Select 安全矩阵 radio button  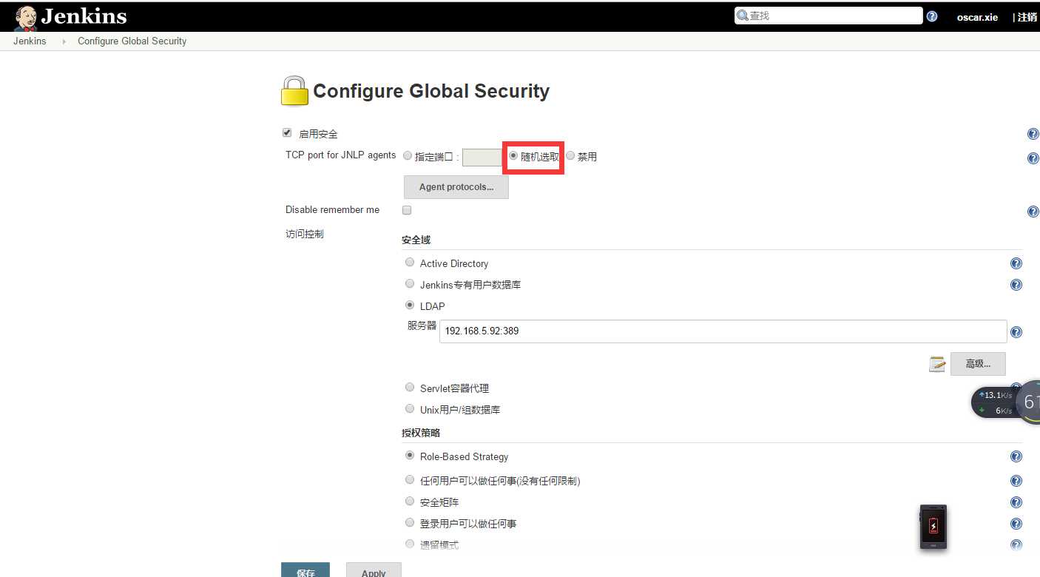[410, 501]
